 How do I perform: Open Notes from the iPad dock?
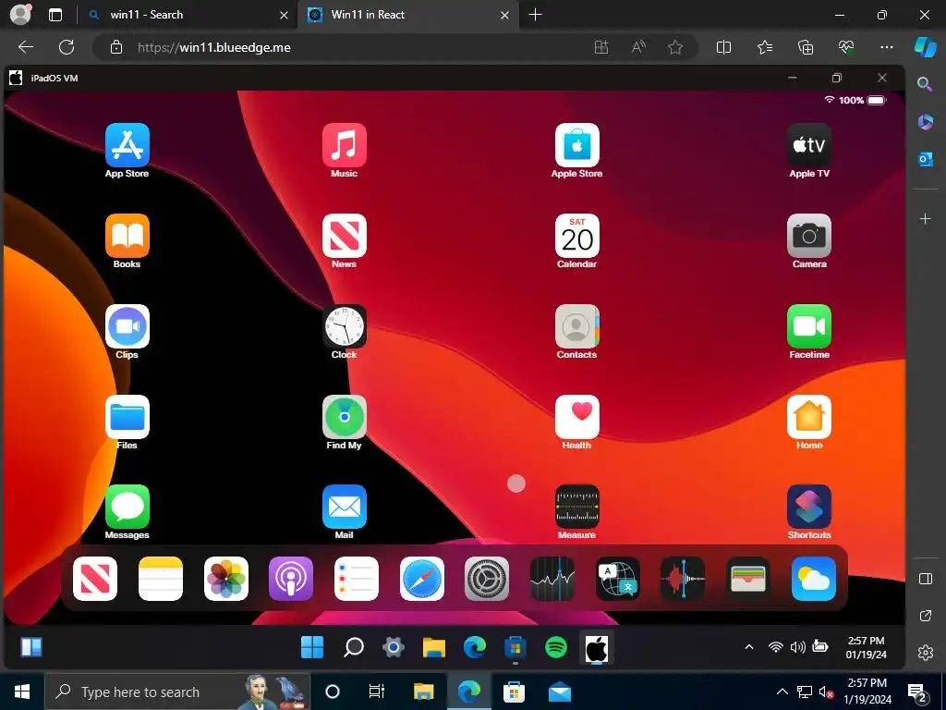[161, 579]
